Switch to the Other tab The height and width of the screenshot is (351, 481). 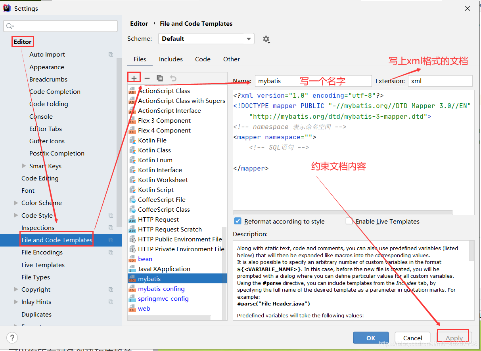coord(232,59)
